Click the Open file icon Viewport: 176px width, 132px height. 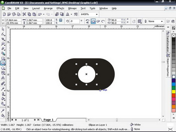9,14
